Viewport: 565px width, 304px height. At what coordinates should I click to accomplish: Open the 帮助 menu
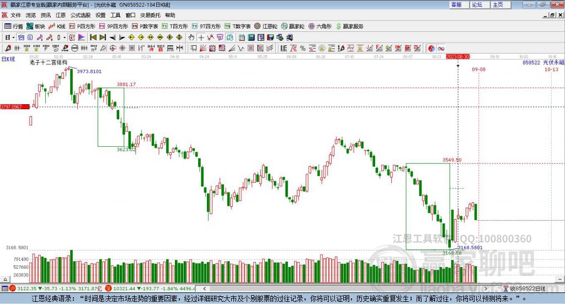[170, 15]
